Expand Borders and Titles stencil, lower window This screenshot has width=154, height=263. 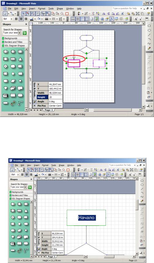(21, 195)
